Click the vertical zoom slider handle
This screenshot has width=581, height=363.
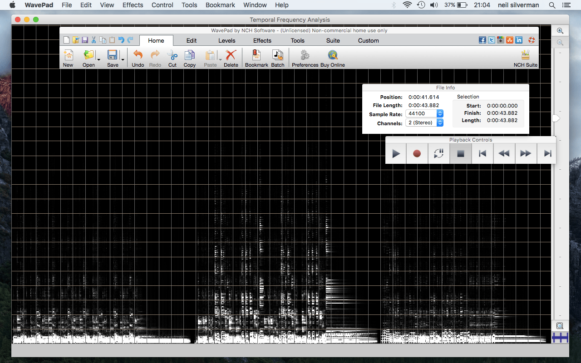click(x=556, y=118)
